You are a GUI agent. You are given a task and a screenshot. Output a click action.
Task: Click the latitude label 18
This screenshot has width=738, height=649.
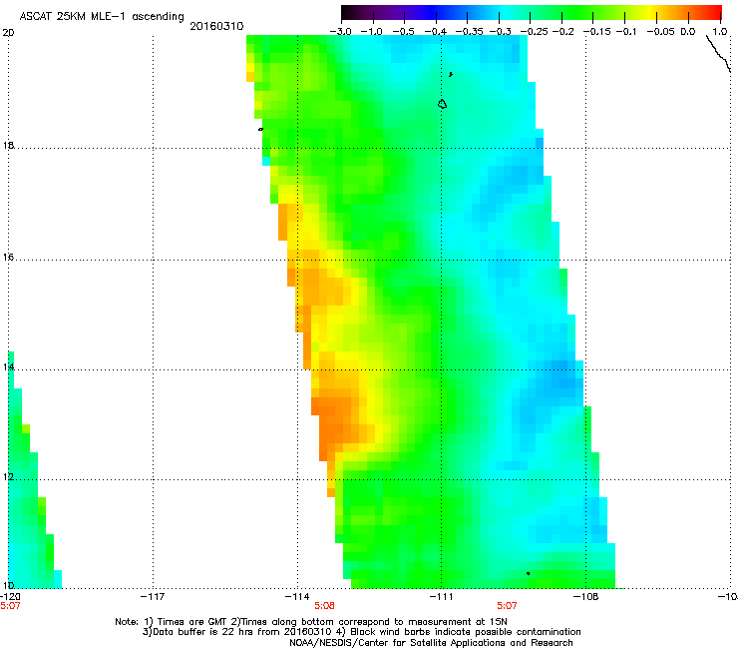[8, 145]
